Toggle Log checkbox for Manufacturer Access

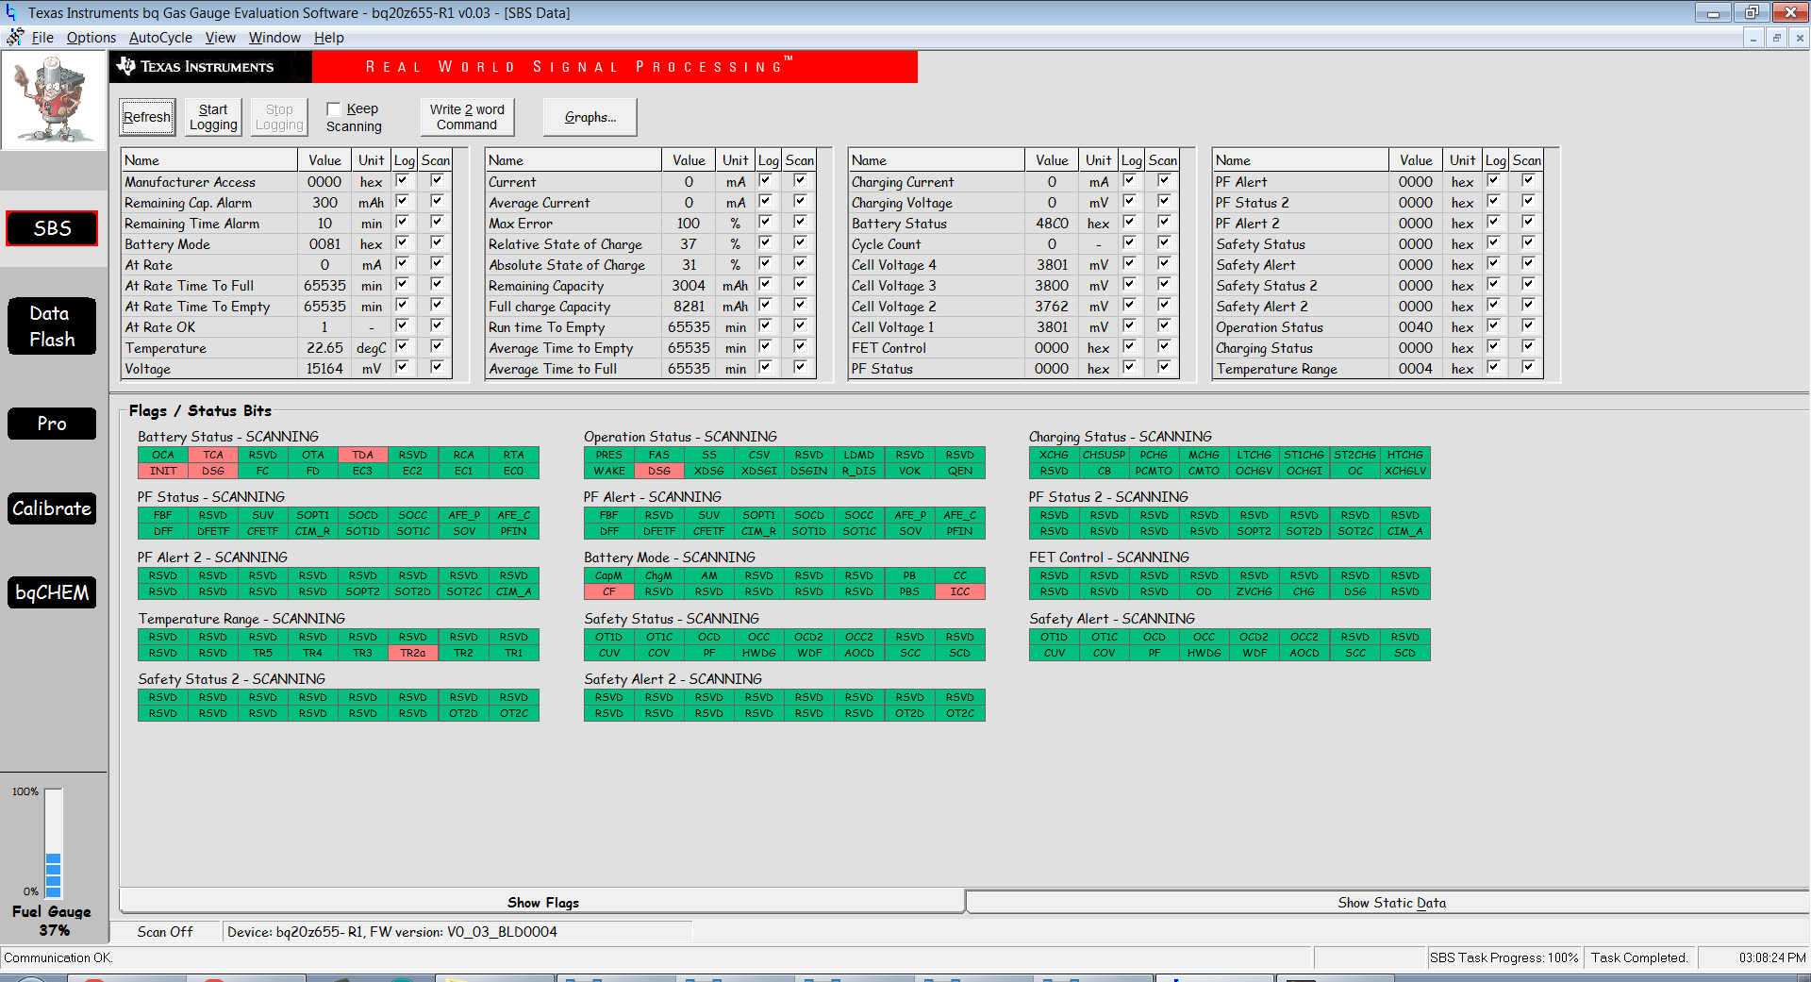pos(403,180)
